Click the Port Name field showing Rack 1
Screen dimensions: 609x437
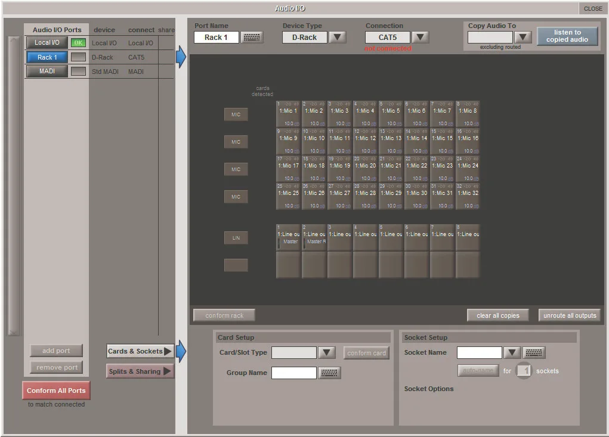(x=217, y=37)
